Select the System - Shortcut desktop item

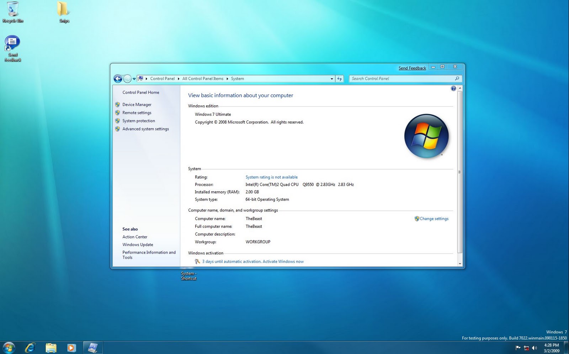(x=188, y=276)
